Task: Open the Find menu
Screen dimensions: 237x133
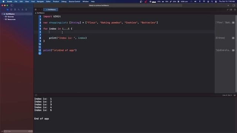Action: tap(33, 1)
